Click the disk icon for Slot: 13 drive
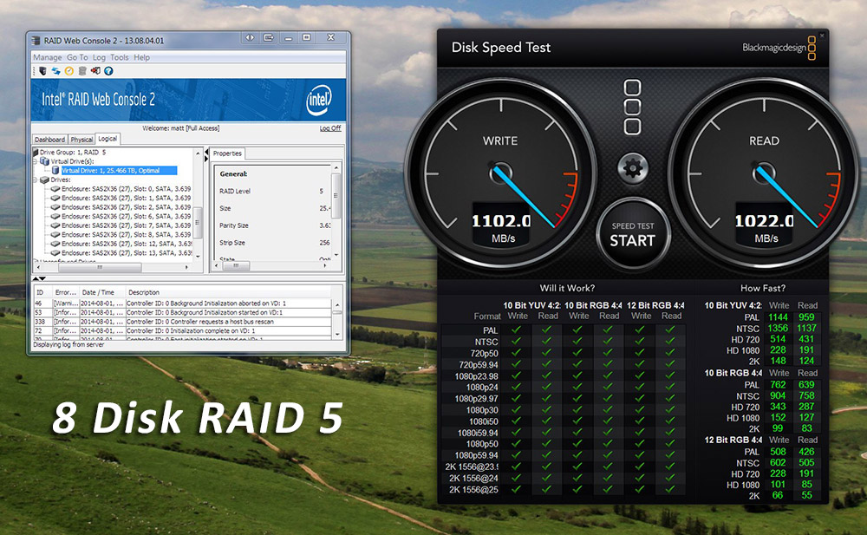This screenshot has height=535, width=867. click(x=55, y=253)
